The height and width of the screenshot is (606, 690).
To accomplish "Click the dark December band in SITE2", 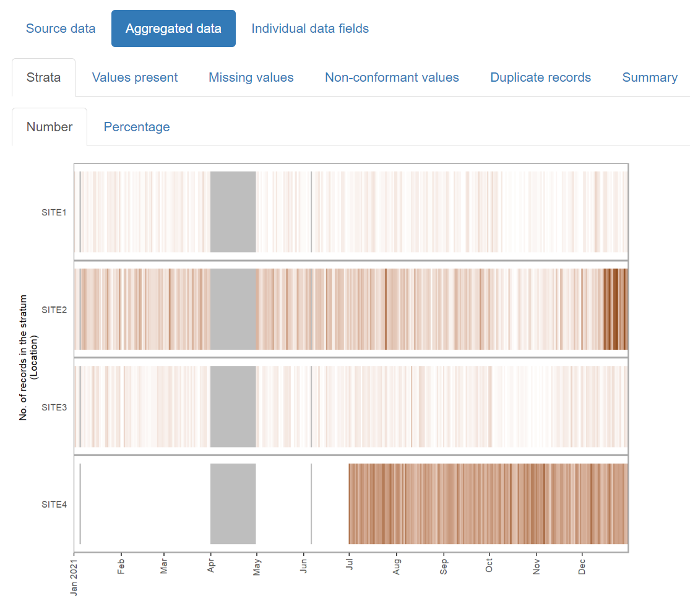I will (615, 309).
